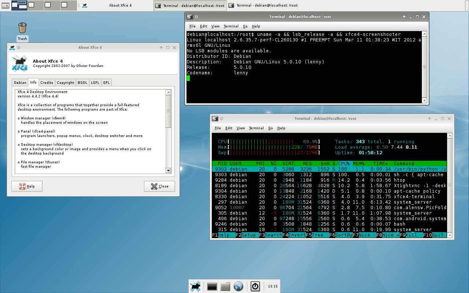Click About dialog text scrollbar down arrow
The image size is (469, 293).
(169, 170)
